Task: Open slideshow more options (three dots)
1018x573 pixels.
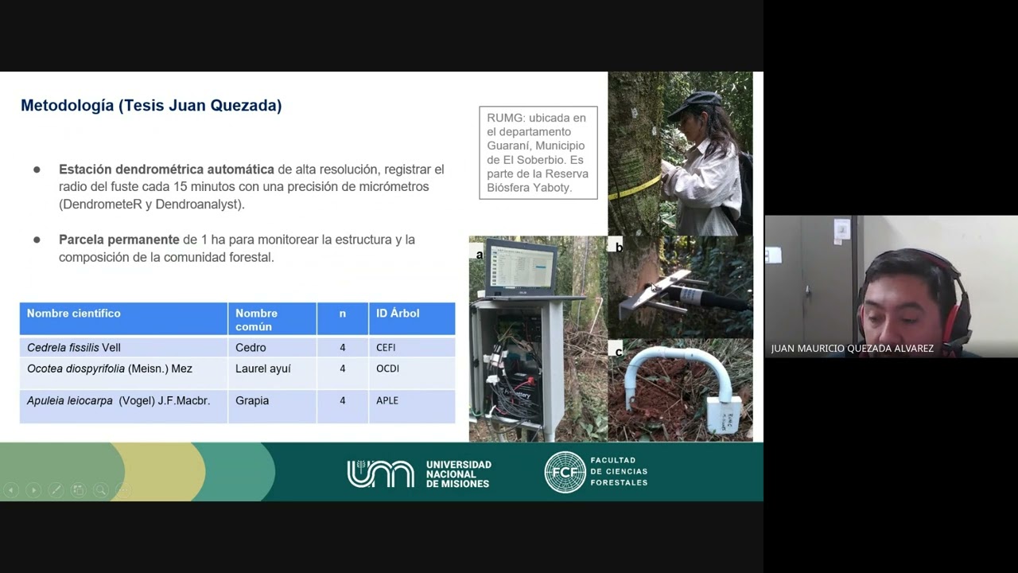Action: click(122, 490)
